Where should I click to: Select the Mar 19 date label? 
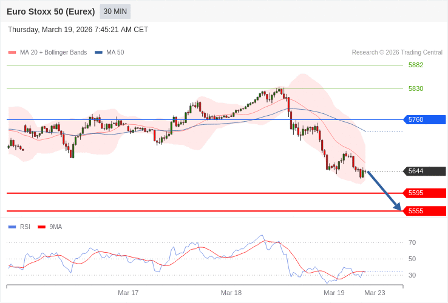334,293
